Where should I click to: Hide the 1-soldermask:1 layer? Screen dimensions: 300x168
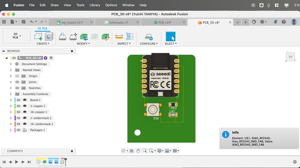19,118
